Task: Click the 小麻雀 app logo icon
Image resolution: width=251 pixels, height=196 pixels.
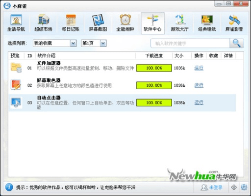Action: pyautogui.click(x=7, y=6)
